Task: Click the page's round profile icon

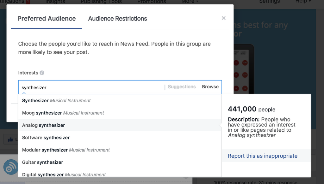Action: pyautogui.click(x=10, y=167)
